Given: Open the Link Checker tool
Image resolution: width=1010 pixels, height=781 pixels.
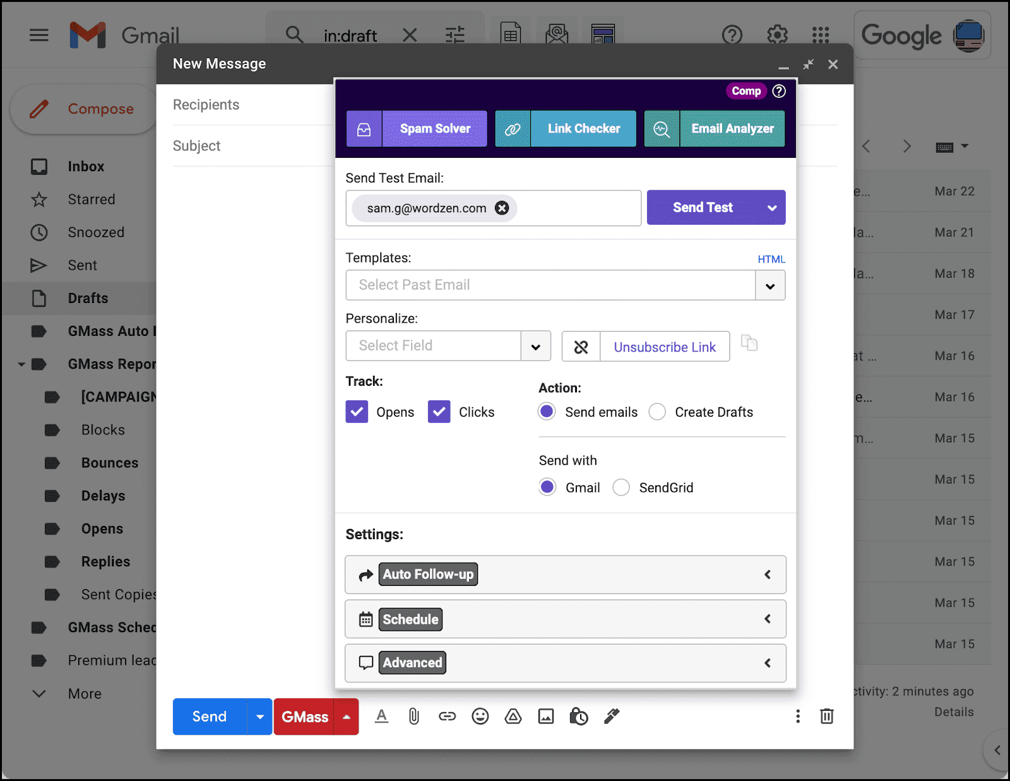Looking at the screenshot, I should click(583, 128).
